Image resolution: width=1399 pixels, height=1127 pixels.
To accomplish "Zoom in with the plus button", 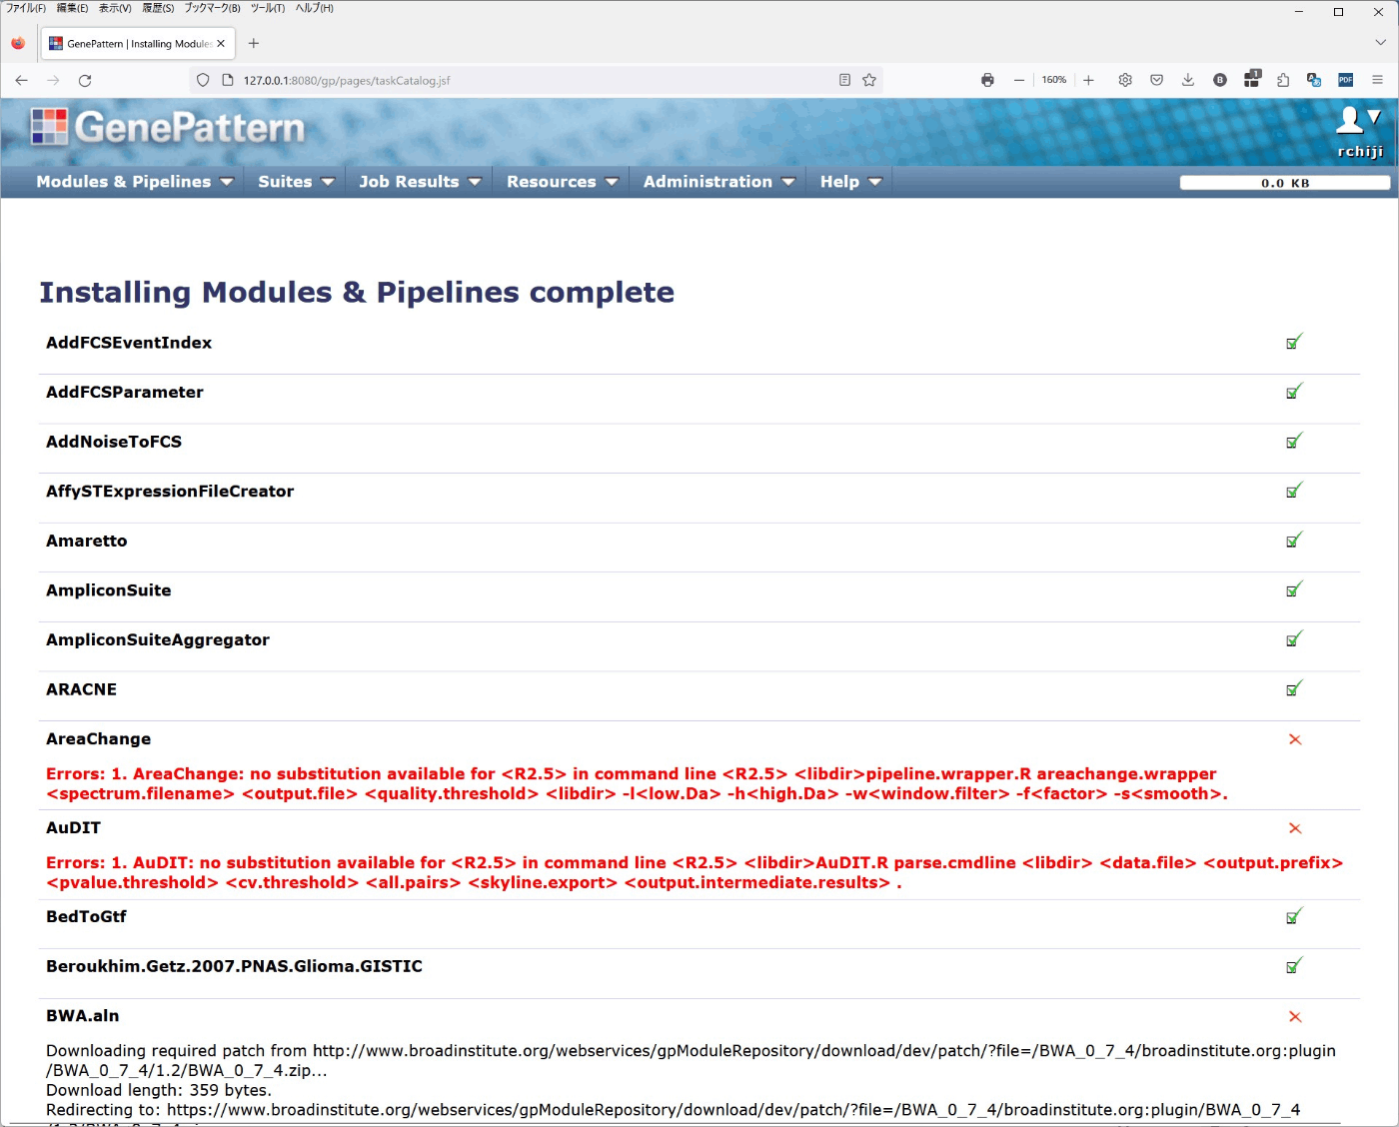I will (x=1088, y=80).
